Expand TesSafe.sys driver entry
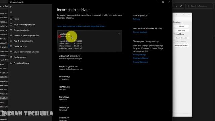 point(90,109)
